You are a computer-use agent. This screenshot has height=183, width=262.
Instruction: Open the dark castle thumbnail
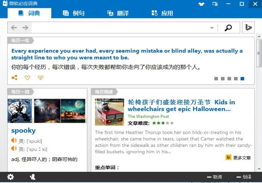(47, 111)
